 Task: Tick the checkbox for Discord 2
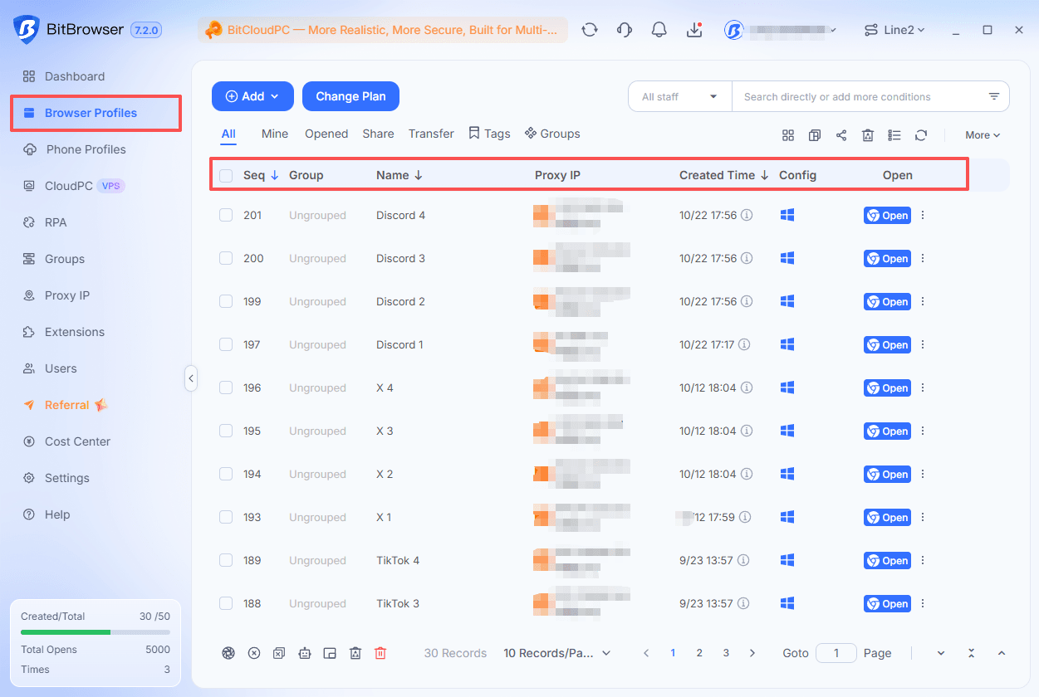click(226, 301)
